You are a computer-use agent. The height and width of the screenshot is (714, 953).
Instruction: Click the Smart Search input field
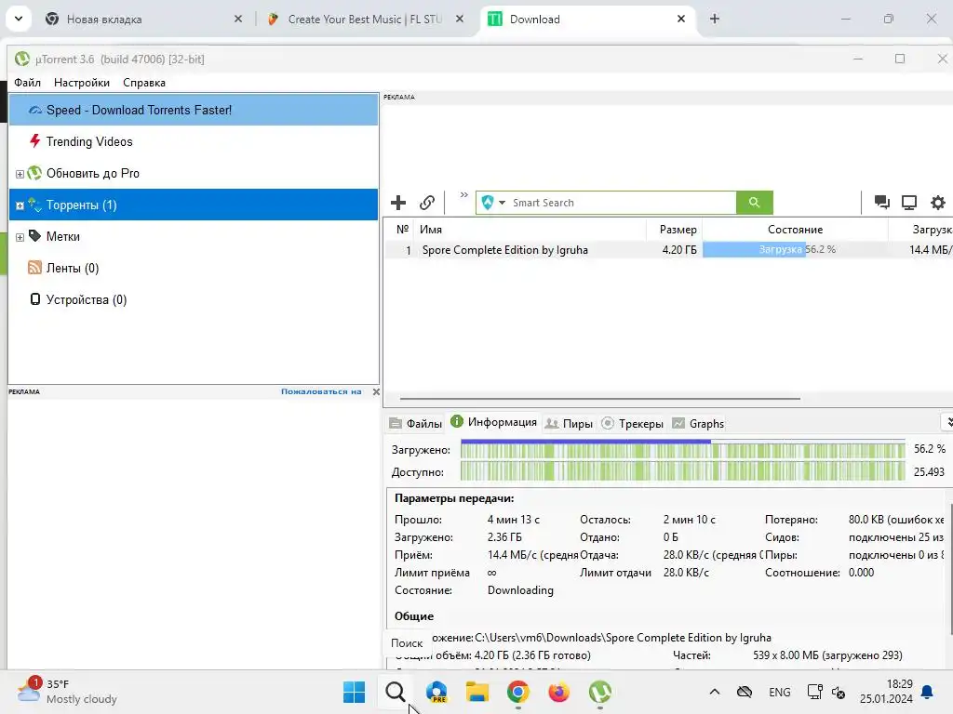click(622, 203)
